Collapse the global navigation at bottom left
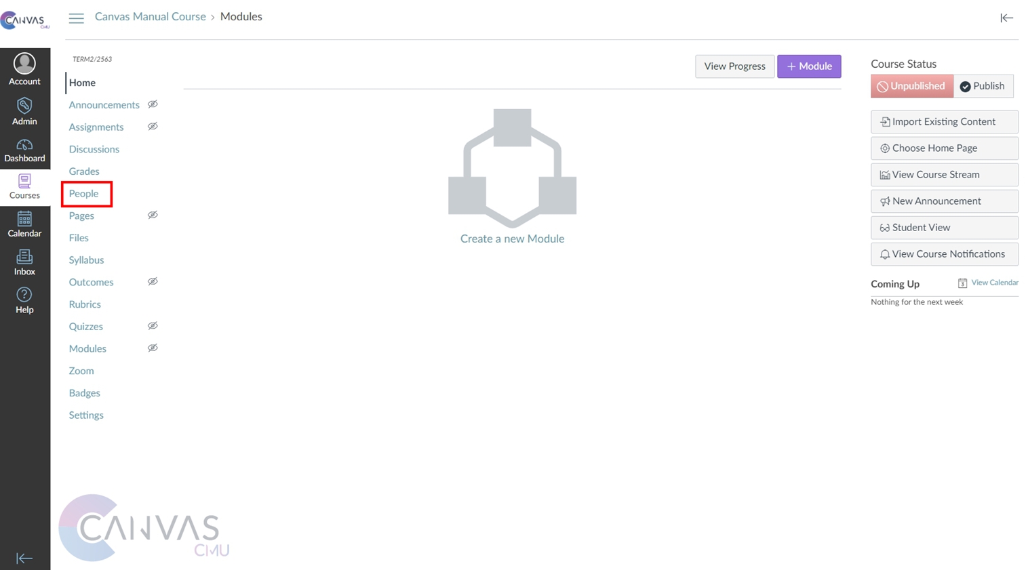Viewport: 1028px width, 570px height. click(24, 558)
